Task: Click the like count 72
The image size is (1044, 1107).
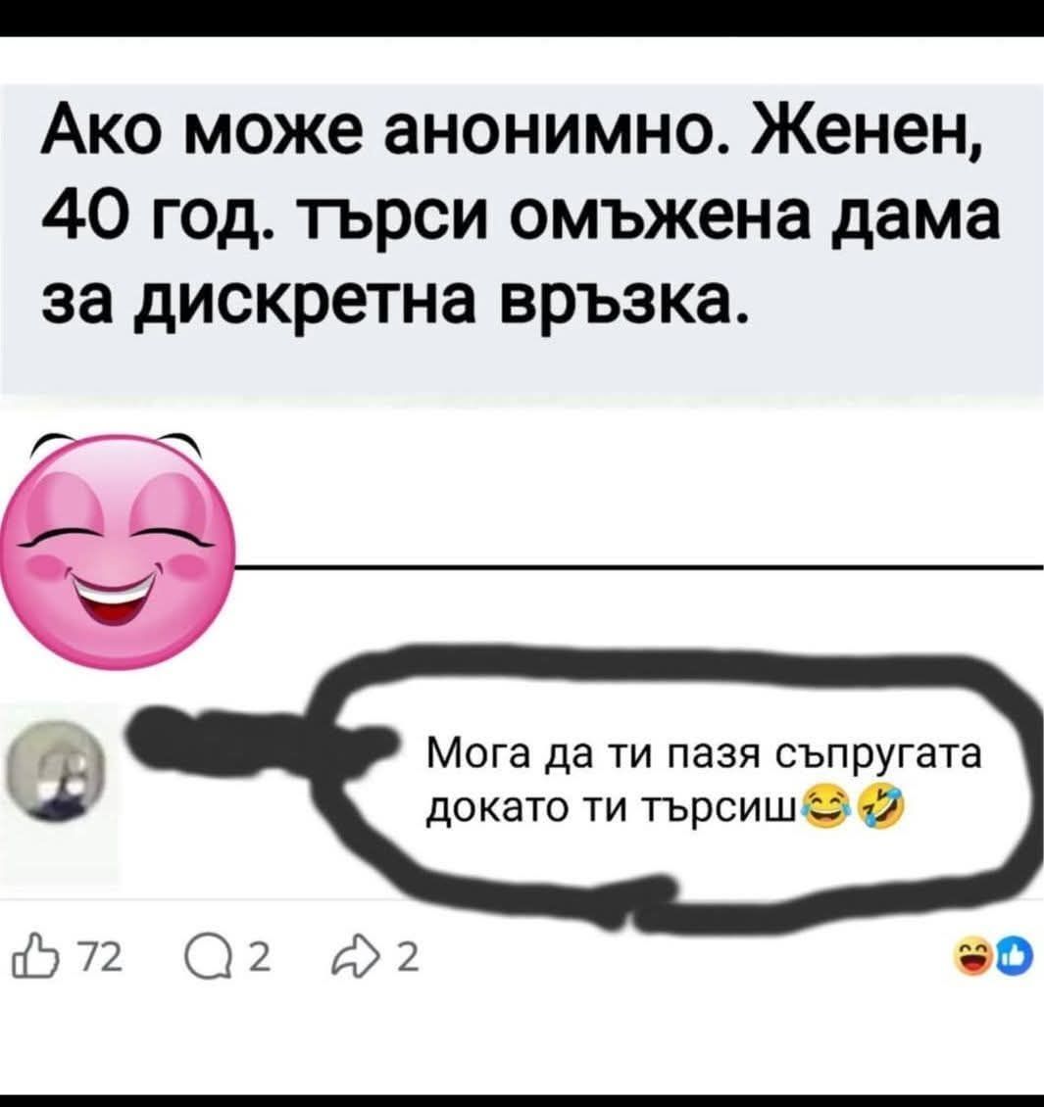Action: coord(102,959)
